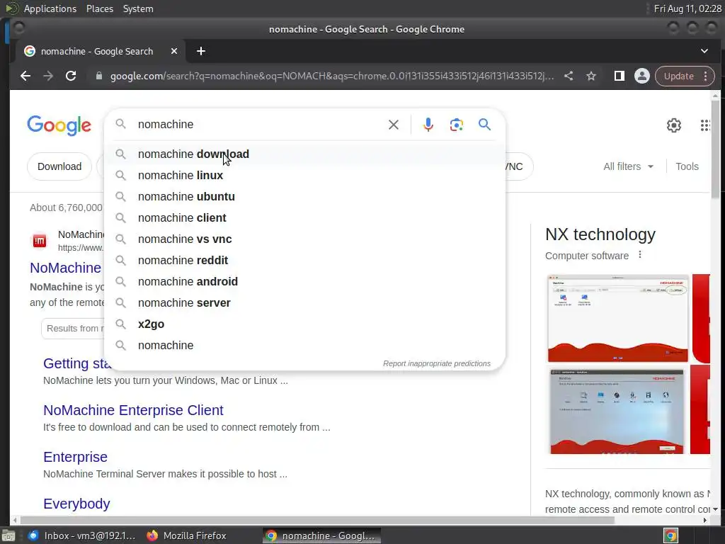Open a new tab with plus icon
This screenshot has width=725, height=544.
coord(200,51)
